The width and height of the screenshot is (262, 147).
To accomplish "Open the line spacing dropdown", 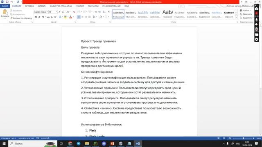I will [97, 17].
